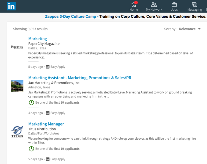Click the Titus job description text
Viewport: 207px width, 164px height.
coord(112,140)
